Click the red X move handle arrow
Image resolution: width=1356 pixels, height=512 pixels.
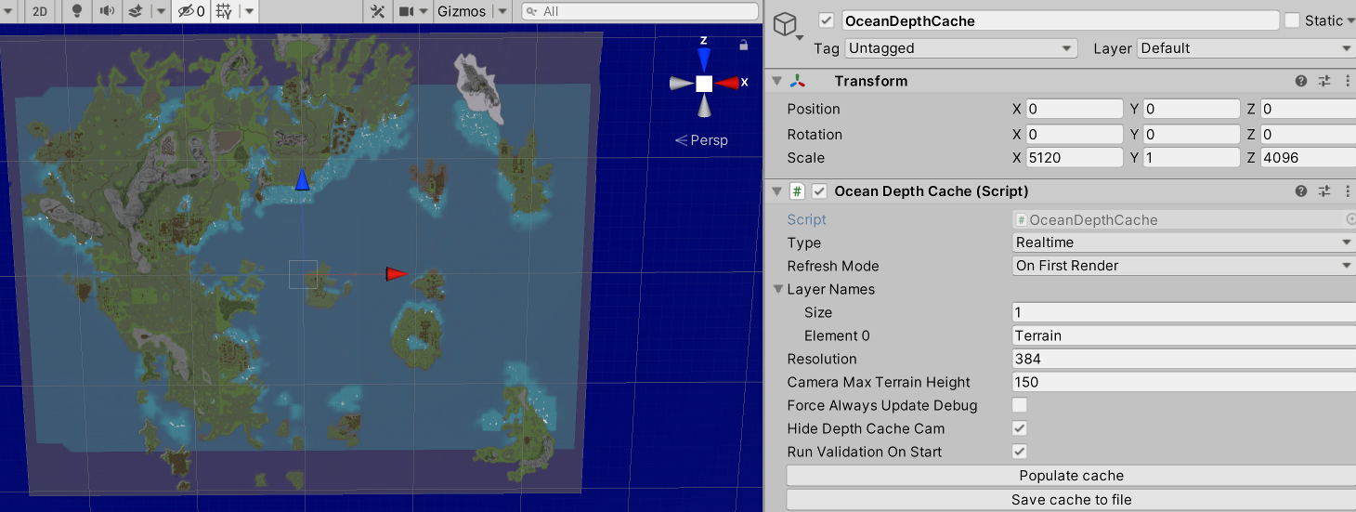(x=397, y=273)
